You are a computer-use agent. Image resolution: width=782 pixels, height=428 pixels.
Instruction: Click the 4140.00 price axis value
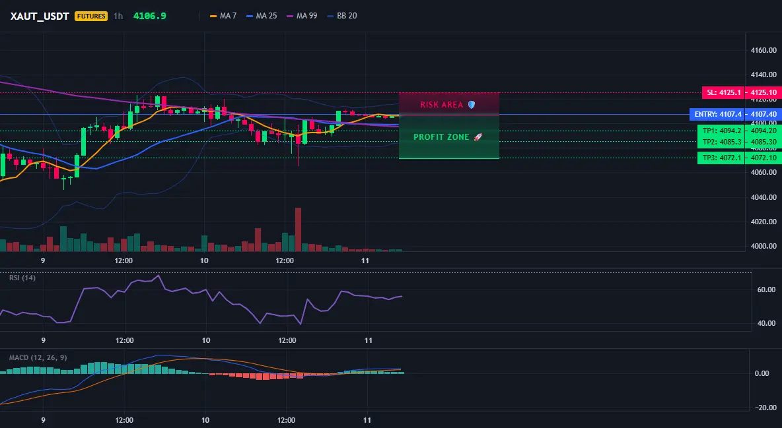click(x=764, y=75)
